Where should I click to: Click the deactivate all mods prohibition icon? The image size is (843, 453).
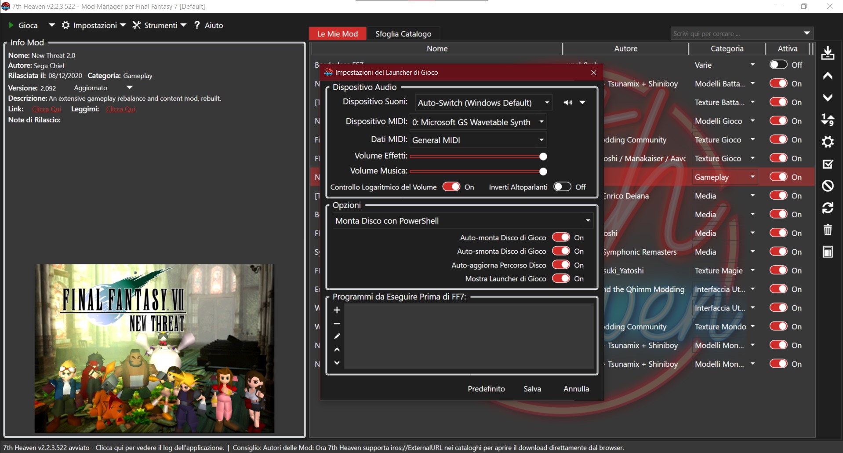(828, 186)
